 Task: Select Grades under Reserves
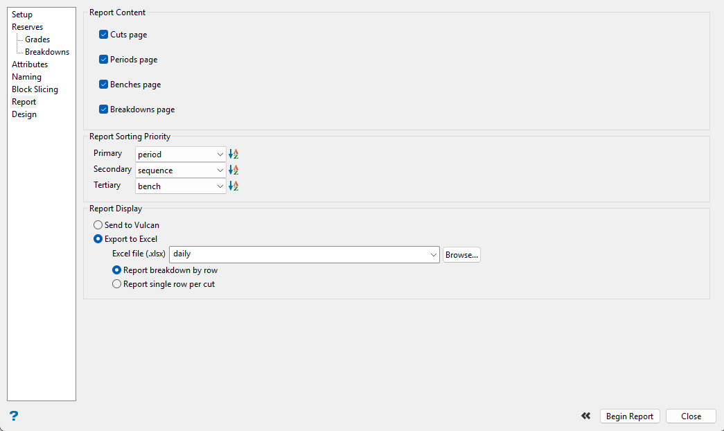(37, 39)
